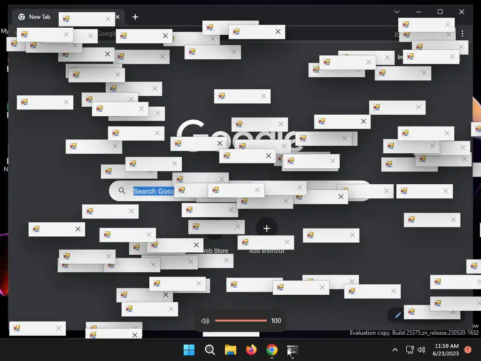Maximize the Chrome window

[440, 12]
